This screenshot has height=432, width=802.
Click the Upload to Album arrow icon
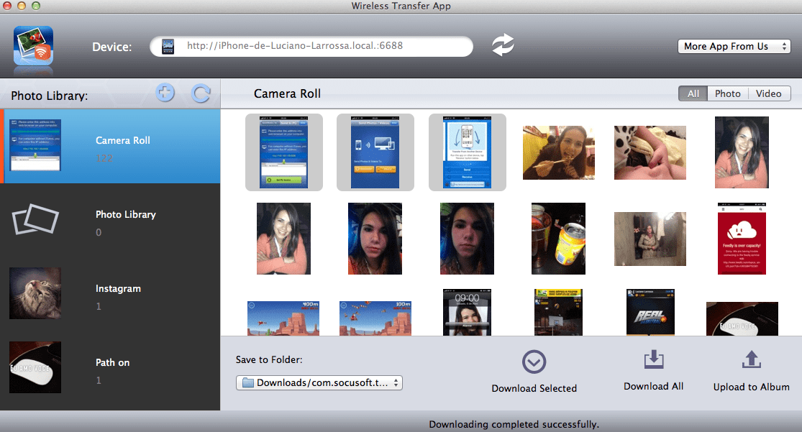pos(752,360)
